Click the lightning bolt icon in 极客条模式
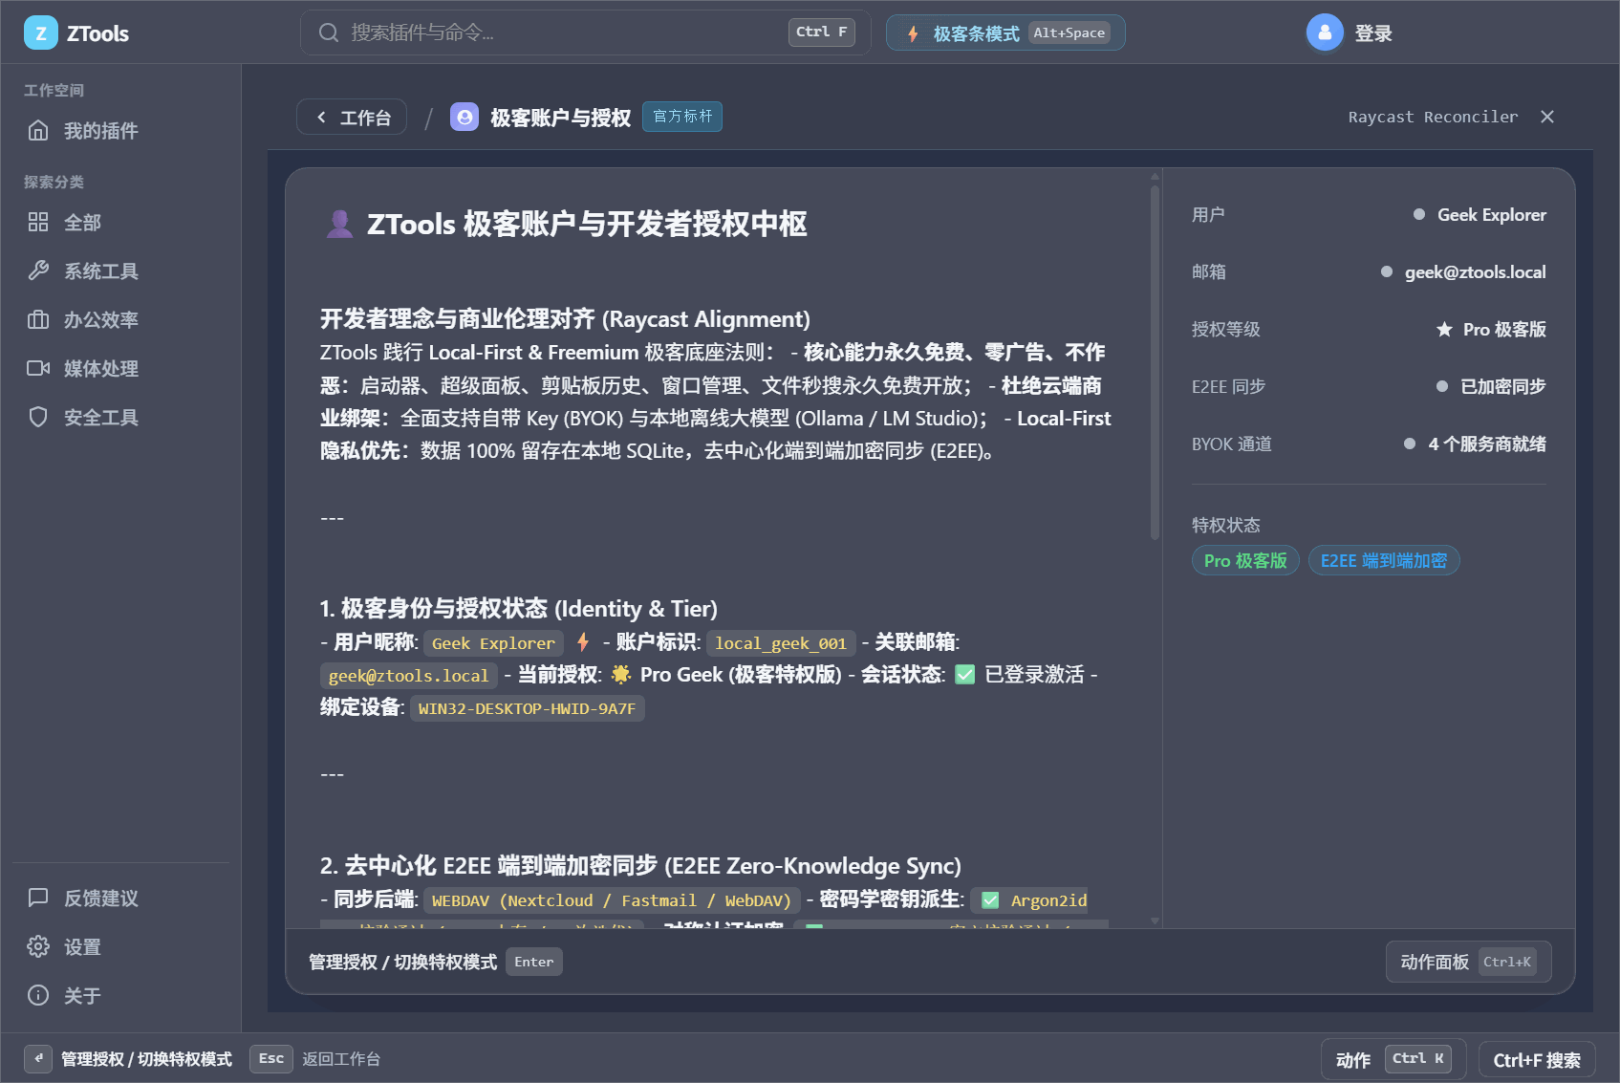The image size is (1620, 1083). click(x=913, y=33)
